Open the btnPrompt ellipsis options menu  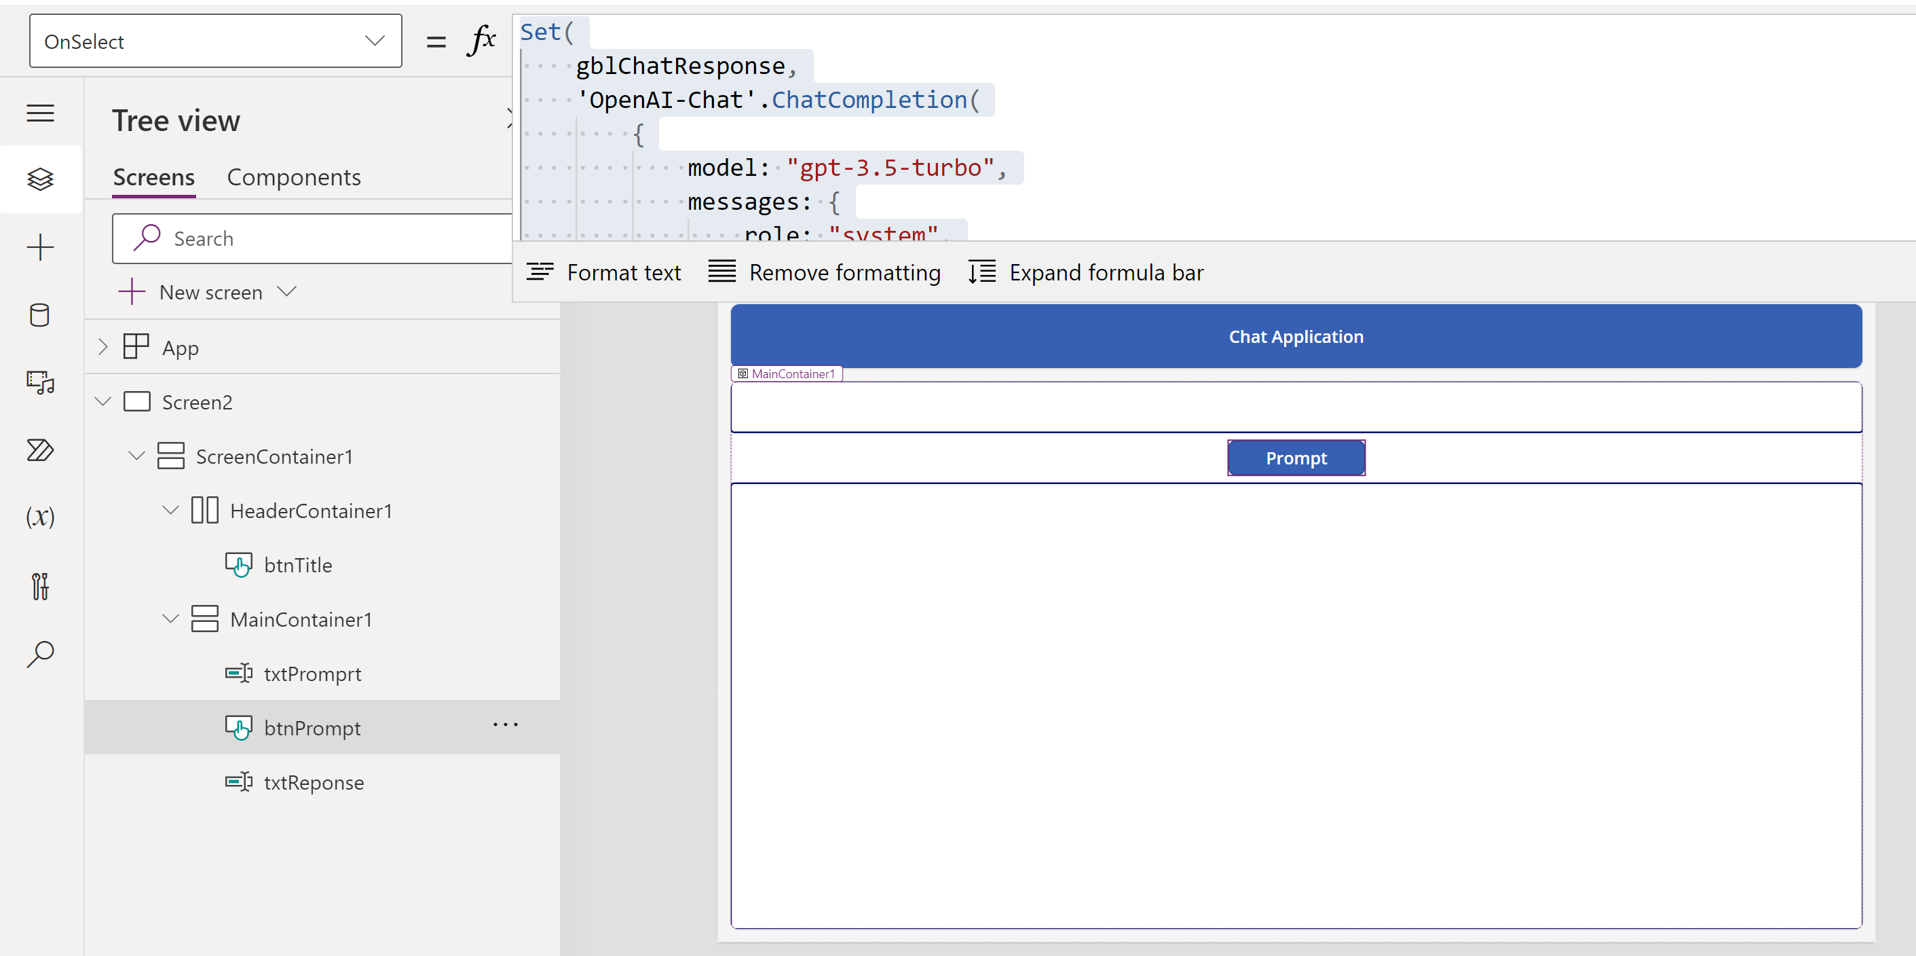pyautogui.click(x=505, y=724)
